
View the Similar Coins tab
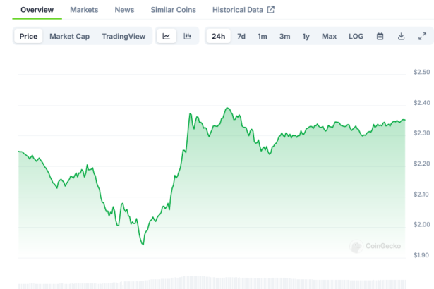pyautogui.click(x=174, y=10)
